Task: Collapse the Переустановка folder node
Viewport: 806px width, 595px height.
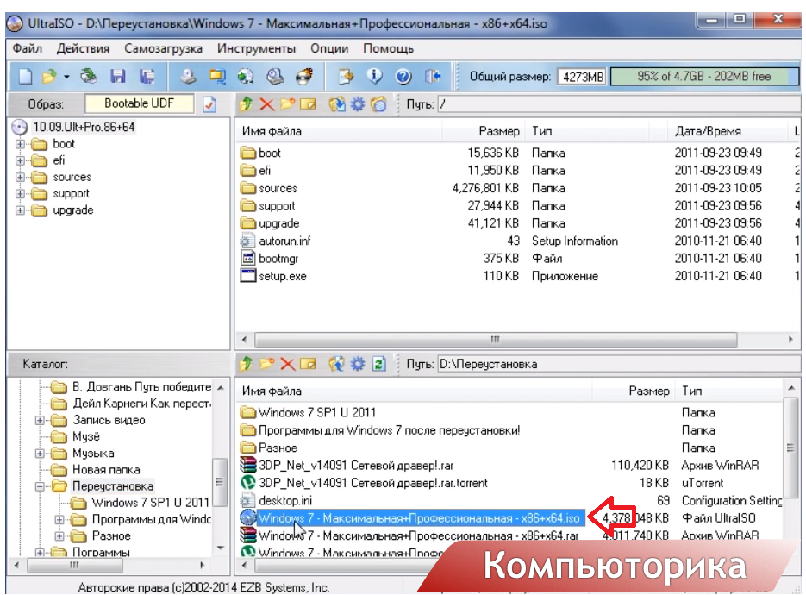Action: click(x=40, y=486)
